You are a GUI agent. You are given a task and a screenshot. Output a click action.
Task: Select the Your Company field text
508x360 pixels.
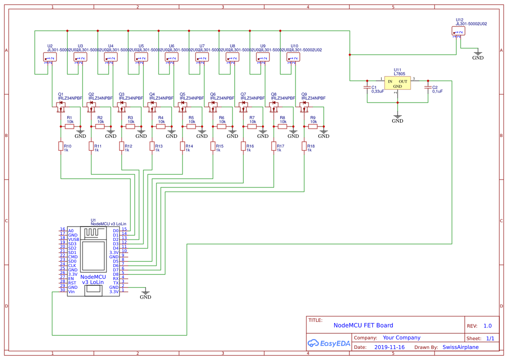point(402,338)
